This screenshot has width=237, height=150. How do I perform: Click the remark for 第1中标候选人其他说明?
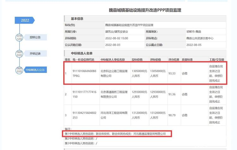click(x=115, y=134)
